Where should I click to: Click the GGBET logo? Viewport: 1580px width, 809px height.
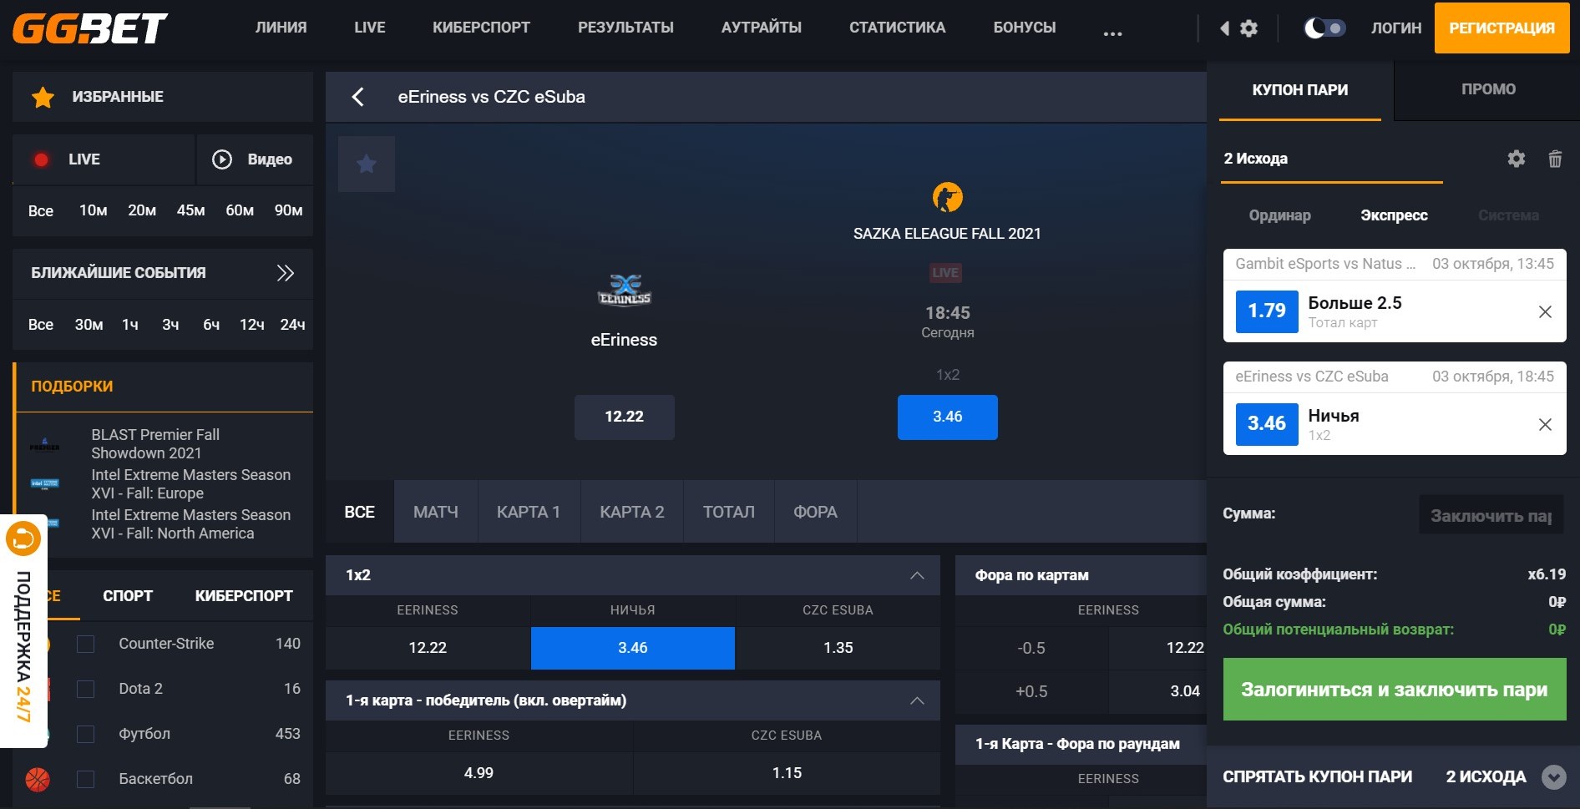click(90, 28)
